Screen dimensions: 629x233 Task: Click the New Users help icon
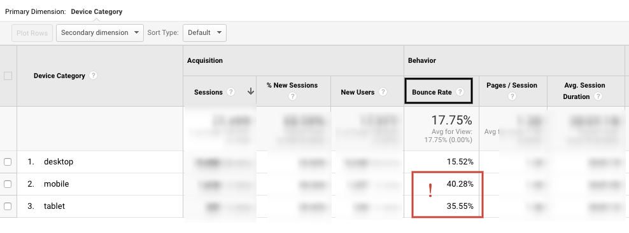[x=383, y=92]
